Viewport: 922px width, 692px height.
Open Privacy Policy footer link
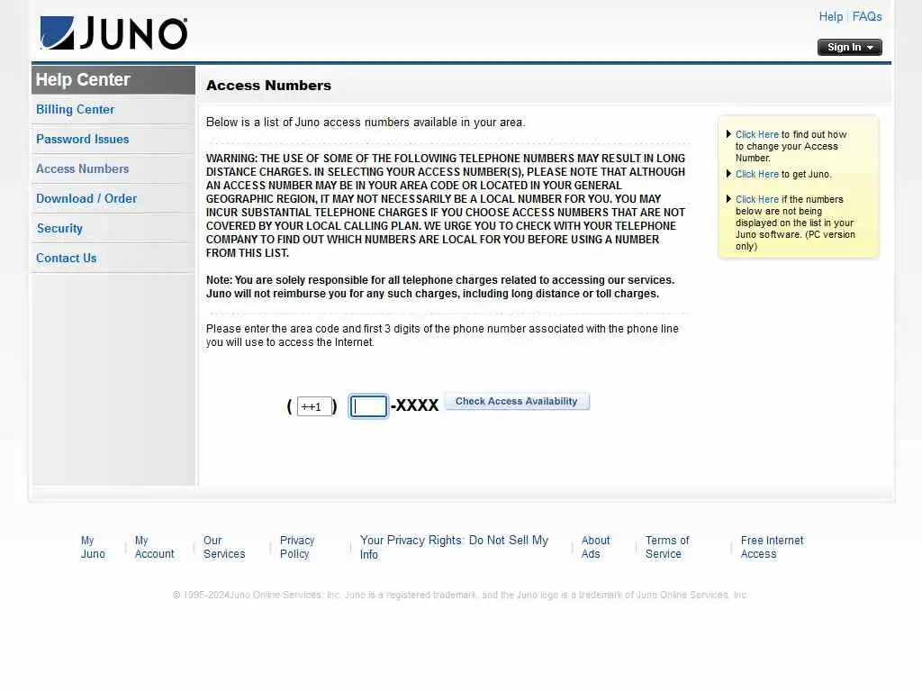[x=297, y=547]
